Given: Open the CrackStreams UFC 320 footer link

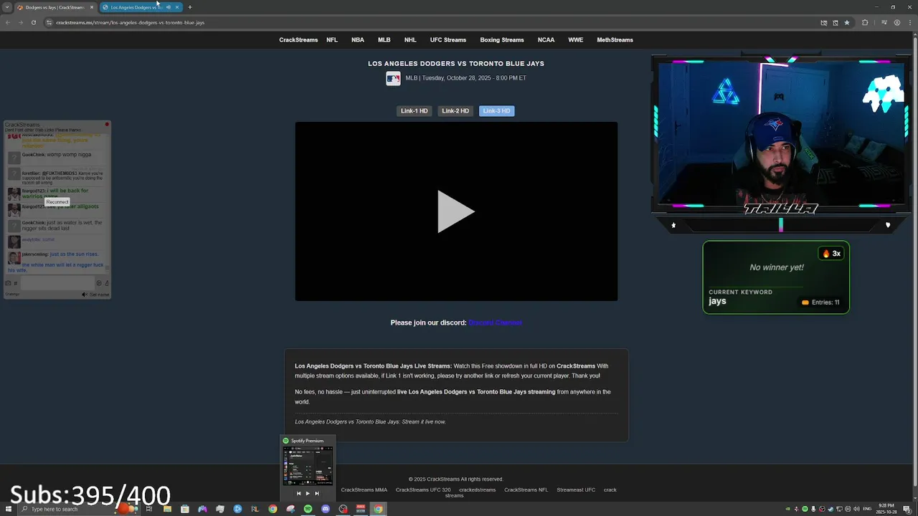Looking at the screenshot, I should point(423,490).
